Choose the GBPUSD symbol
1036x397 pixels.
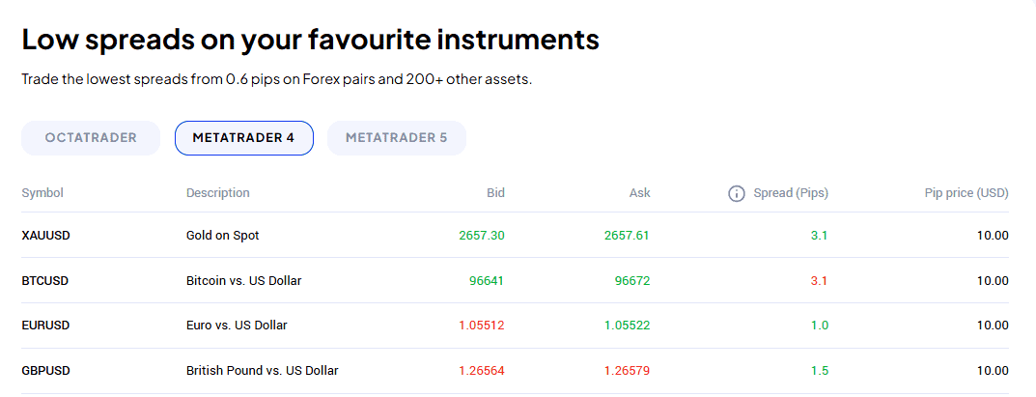(x=45, y=371)
